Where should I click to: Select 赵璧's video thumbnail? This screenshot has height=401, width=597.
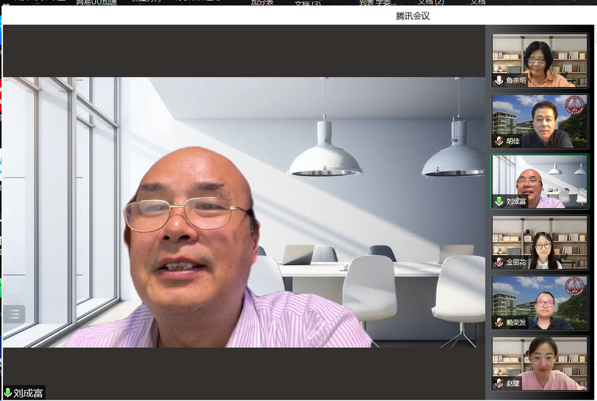click(x=540, y=363)
